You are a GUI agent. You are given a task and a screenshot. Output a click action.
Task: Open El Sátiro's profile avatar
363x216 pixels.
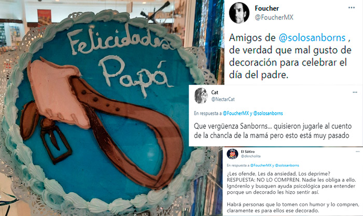(x=232, y=153)
